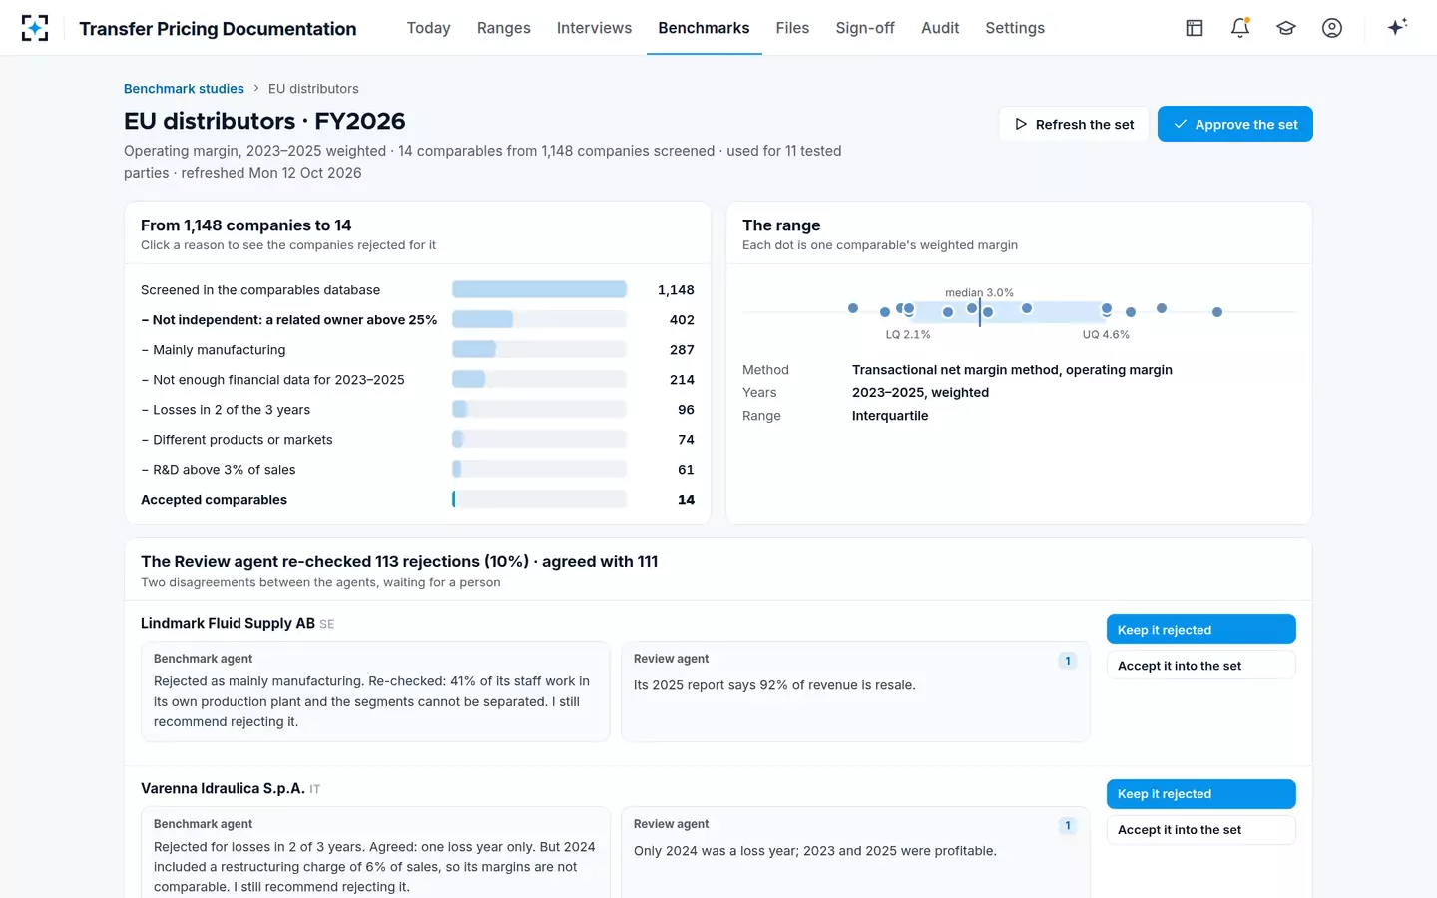Switch to the Sign-off tab
This screenshot has width=1437, height=898.
click(865, 28)
